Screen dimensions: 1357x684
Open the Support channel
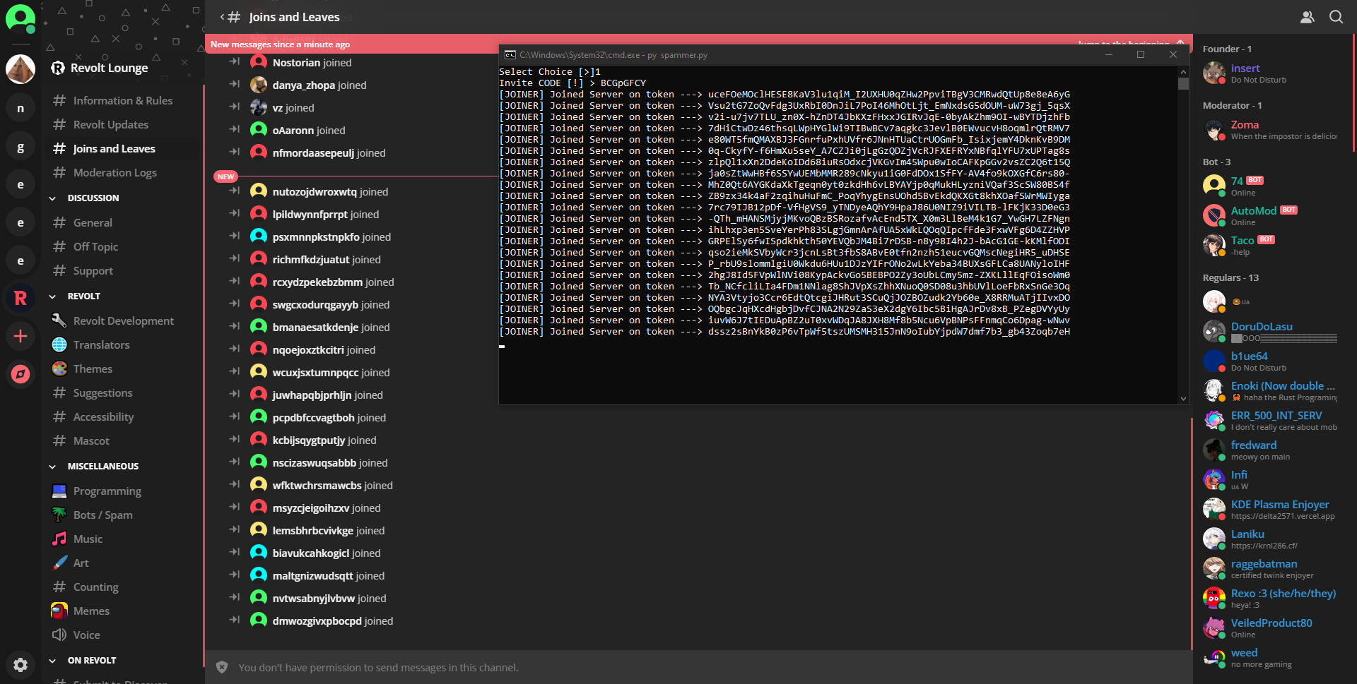click(122, 270)
